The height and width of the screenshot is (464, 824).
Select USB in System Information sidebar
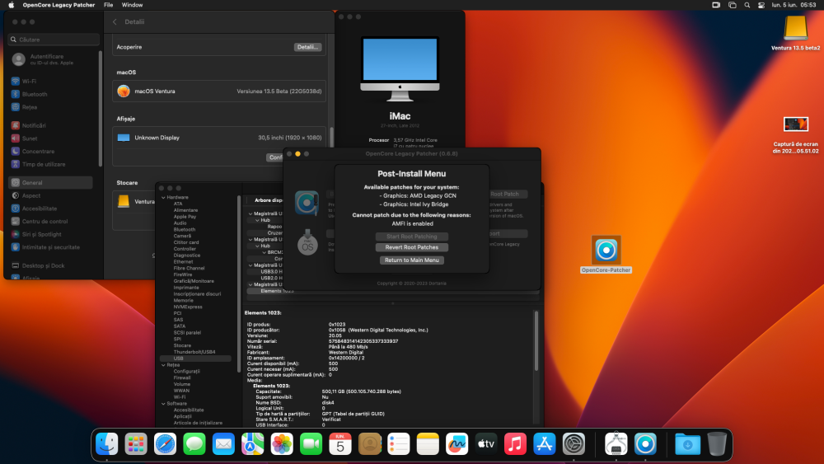point(195,359)
